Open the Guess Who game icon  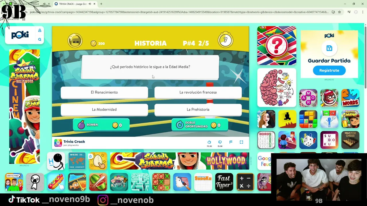click(x=119, y=182)
